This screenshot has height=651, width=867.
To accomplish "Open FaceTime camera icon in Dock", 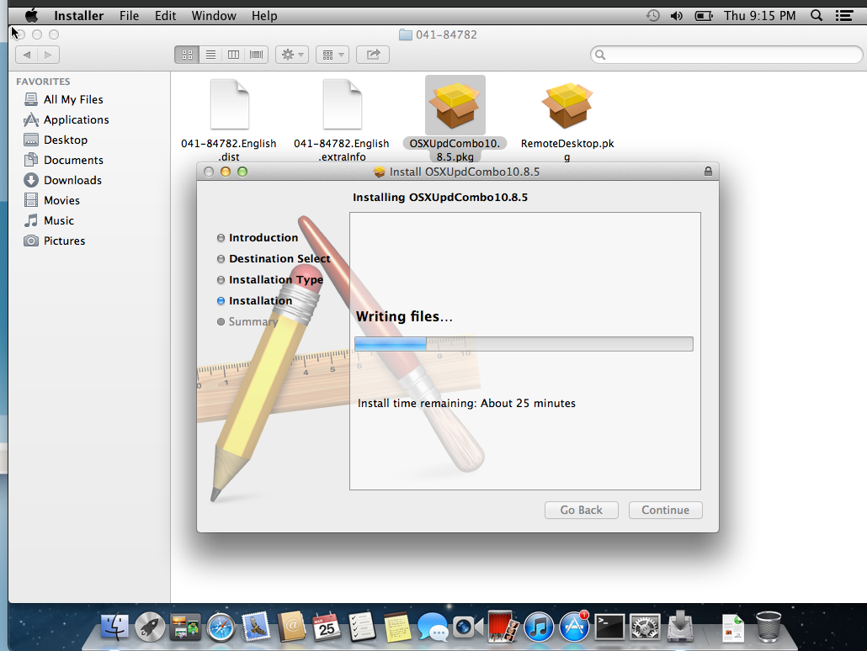I will click(468, 627).
